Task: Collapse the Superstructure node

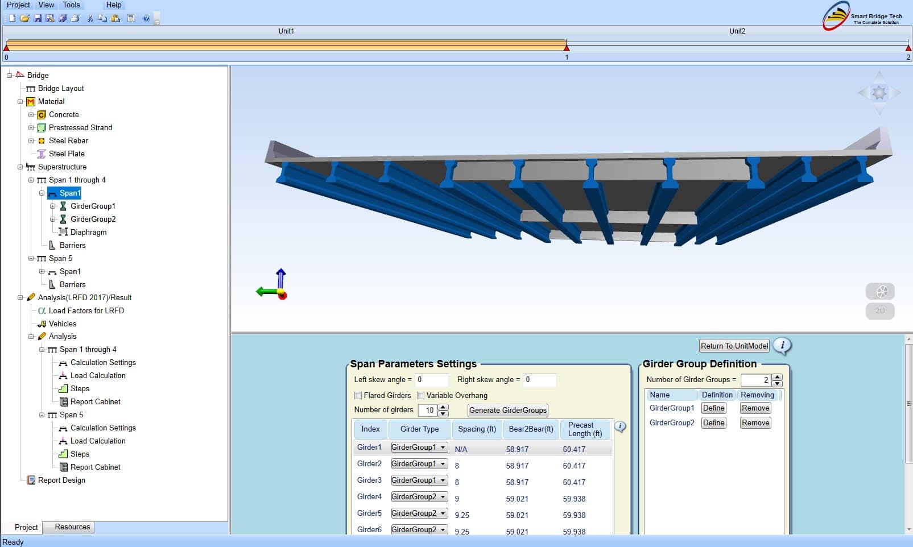Action: [20, 167]
